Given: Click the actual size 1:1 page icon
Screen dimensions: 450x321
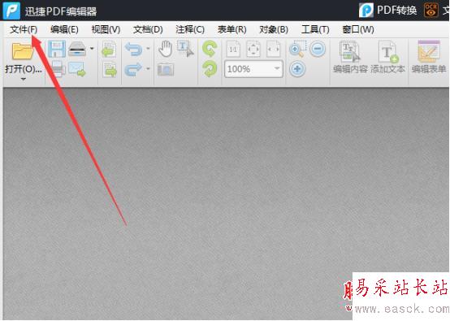Looking at the screenshot, I should 233,49.
